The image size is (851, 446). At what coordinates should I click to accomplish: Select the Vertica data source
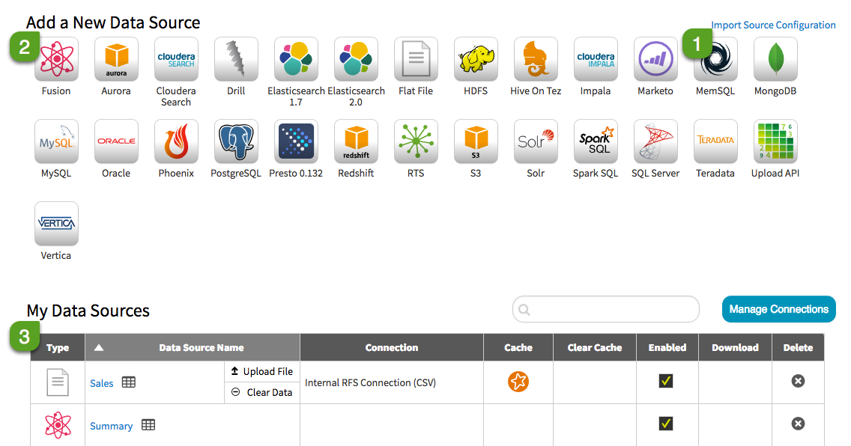point(56,223)
